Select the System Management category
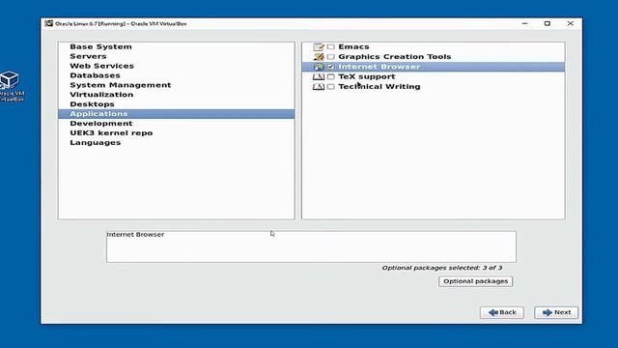618x348 pixels. coord(176,85)
